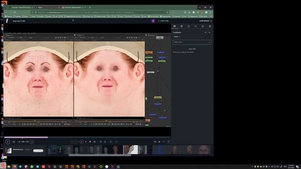Open the Feedback tab icon in the right panel
Screen dimensions: 301x169
pos(174,26)
